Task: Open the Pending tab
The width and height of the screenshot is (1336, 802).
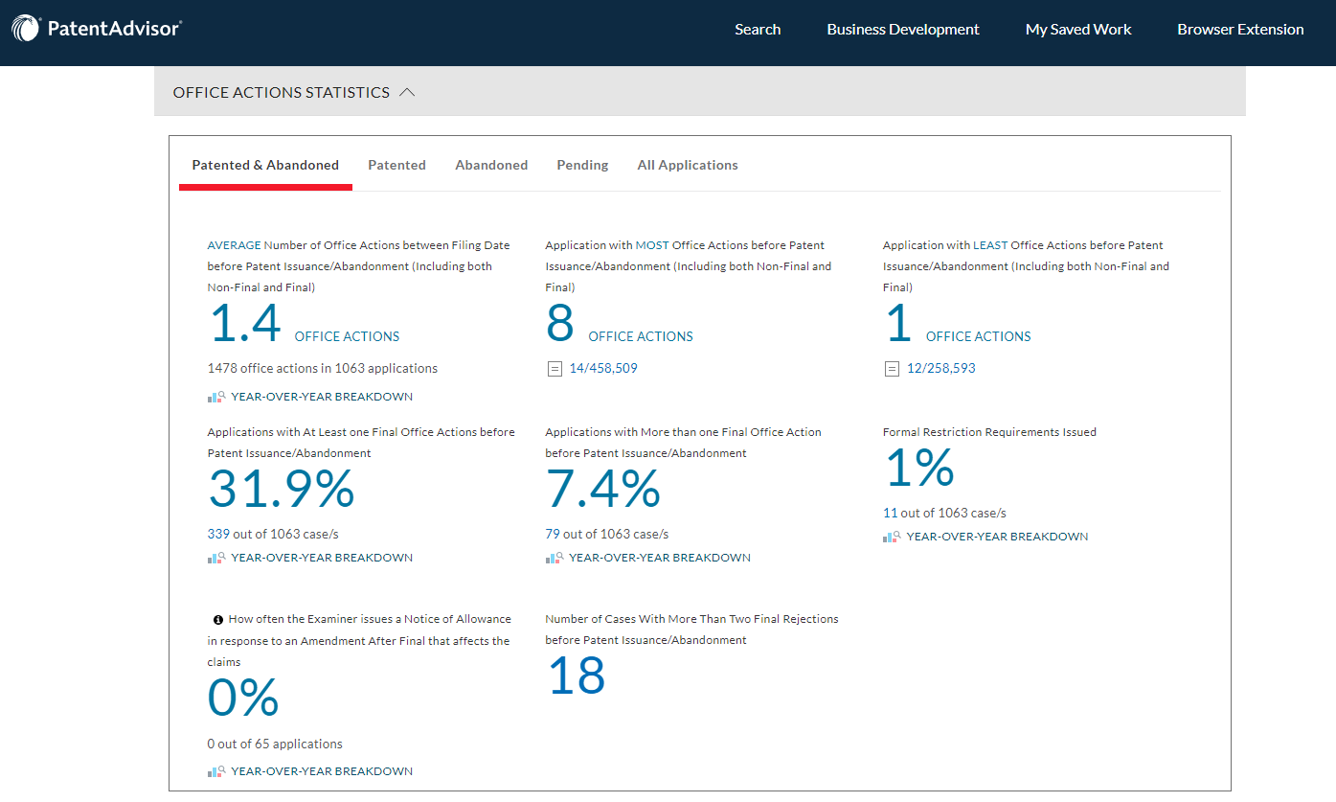Action: tap(582, 165)
